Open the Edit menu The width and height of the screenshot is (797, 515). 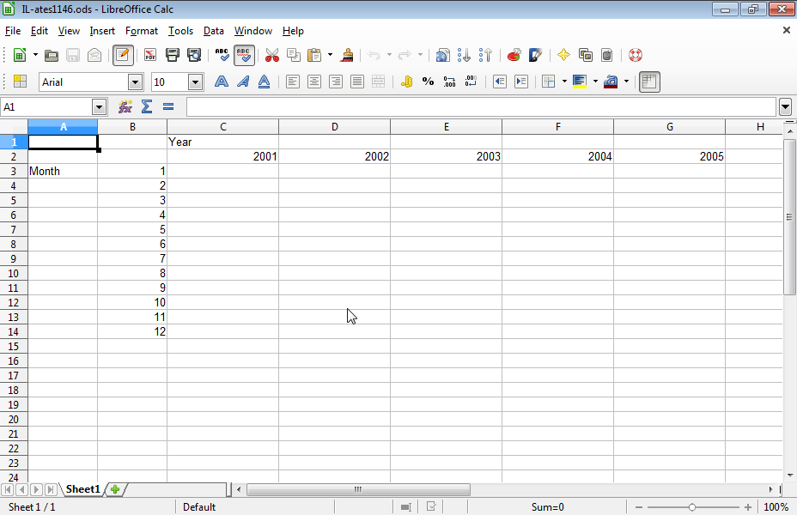tap(40, 31)
